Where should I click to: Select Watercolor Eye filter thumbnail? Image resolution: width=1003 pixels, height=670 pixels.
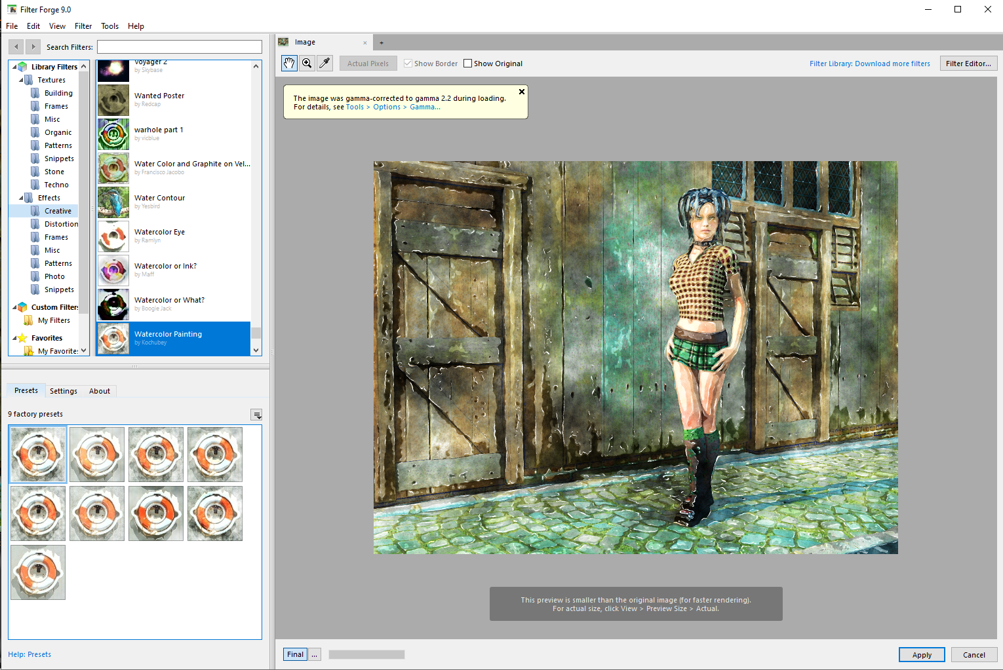point(113,236)
